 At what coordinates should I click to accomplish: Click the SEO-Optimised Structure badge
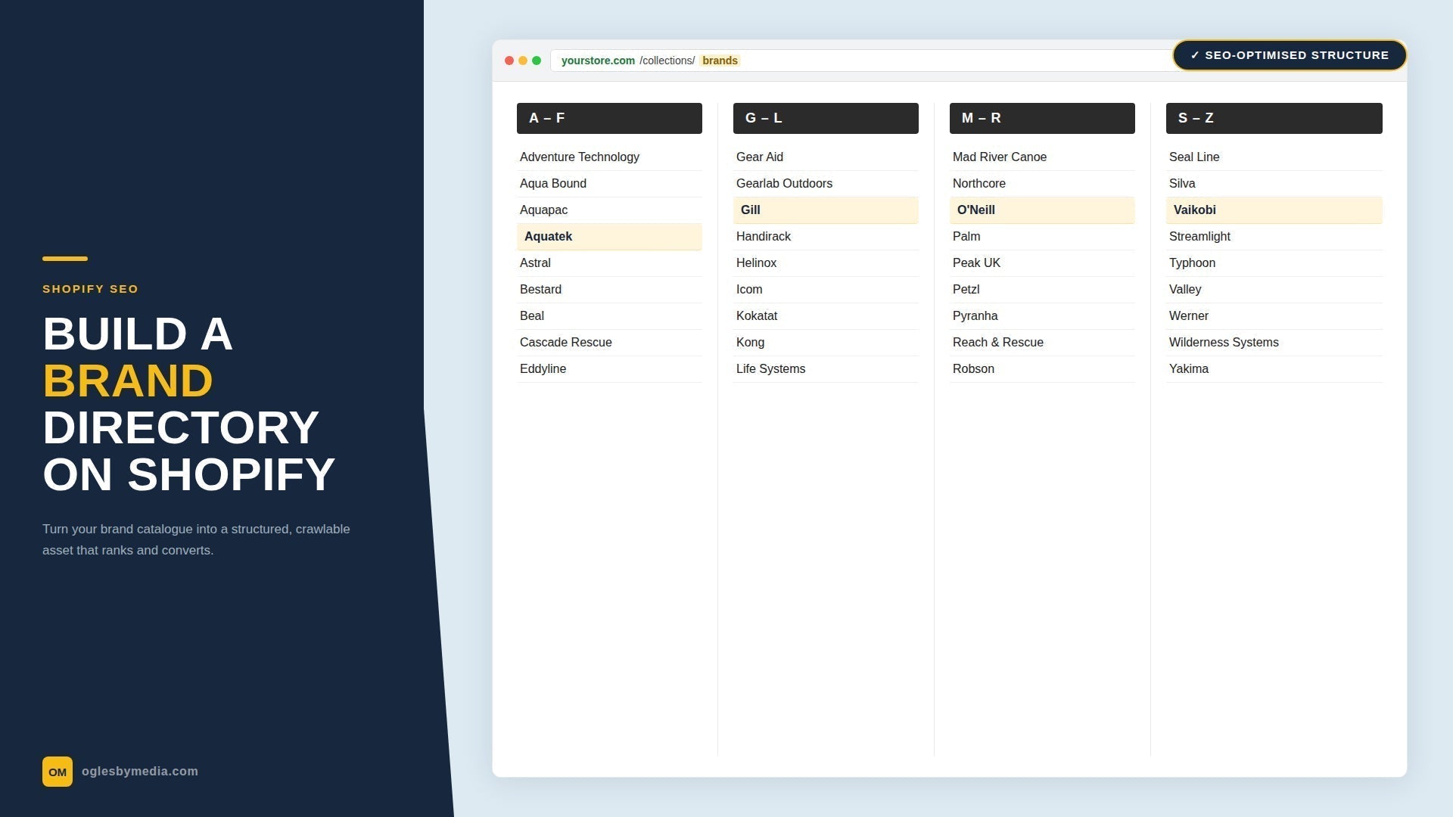click(1290, 55)
